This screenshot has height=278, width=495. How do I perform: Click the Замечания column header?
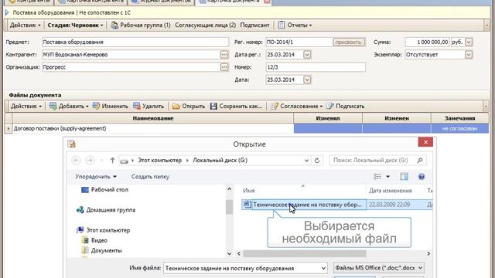coord(459,118)
